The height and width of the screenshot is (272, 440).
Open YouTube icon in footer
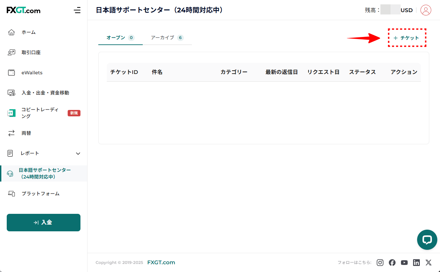tap(404, 263)
